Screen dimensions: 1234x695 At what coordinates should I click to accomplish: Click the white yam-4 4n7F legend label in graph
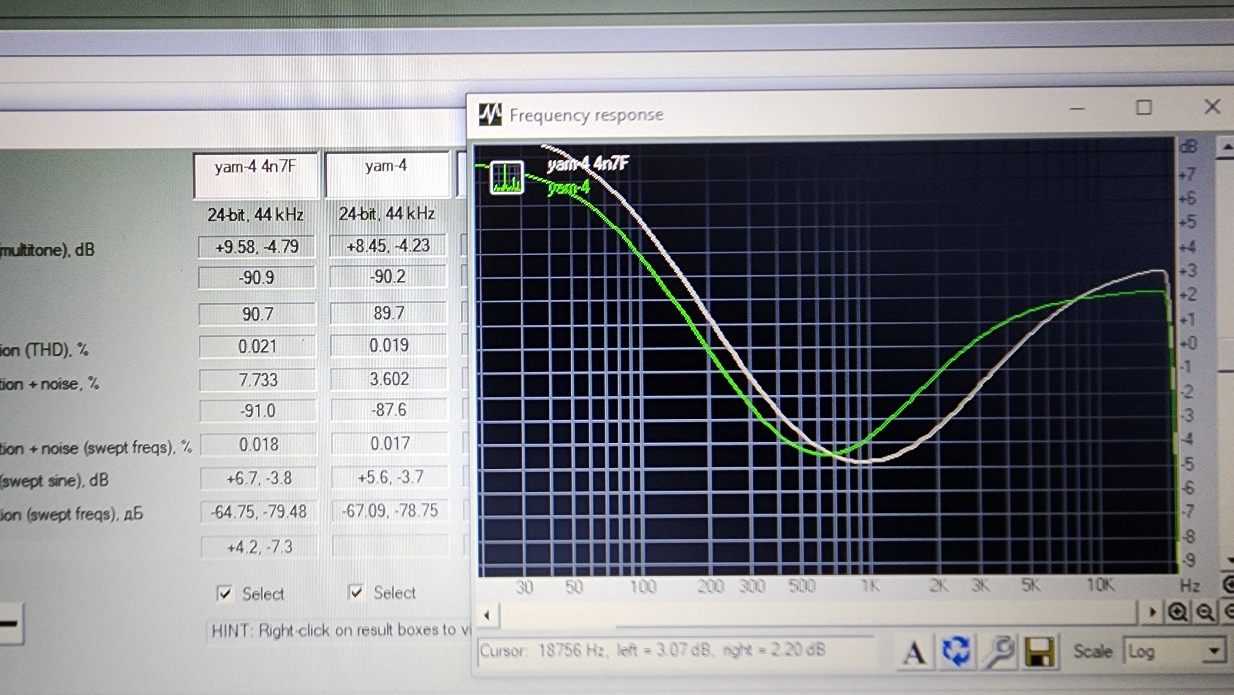pos(587,163)
